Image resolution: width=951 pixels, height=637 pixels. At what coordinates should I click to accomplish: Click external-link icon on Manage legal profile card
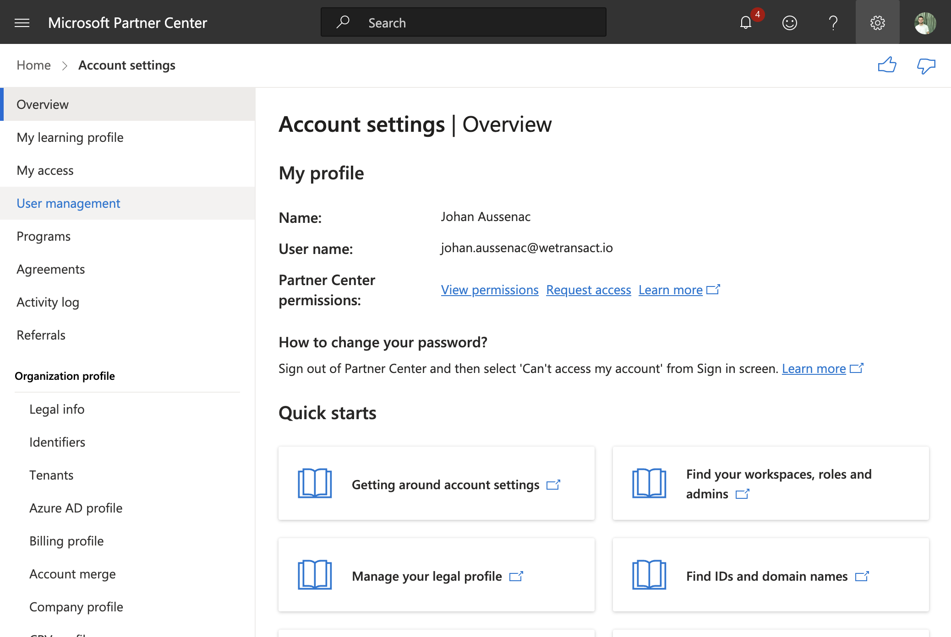516,576
